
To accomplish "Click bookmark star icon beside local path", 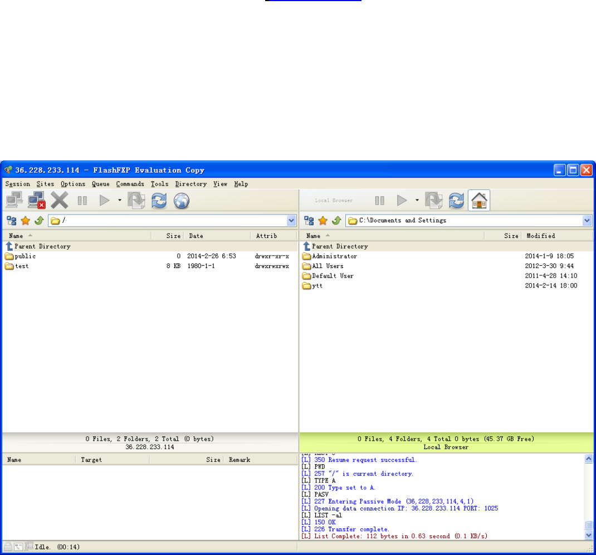I will click(x=323, y=221).
